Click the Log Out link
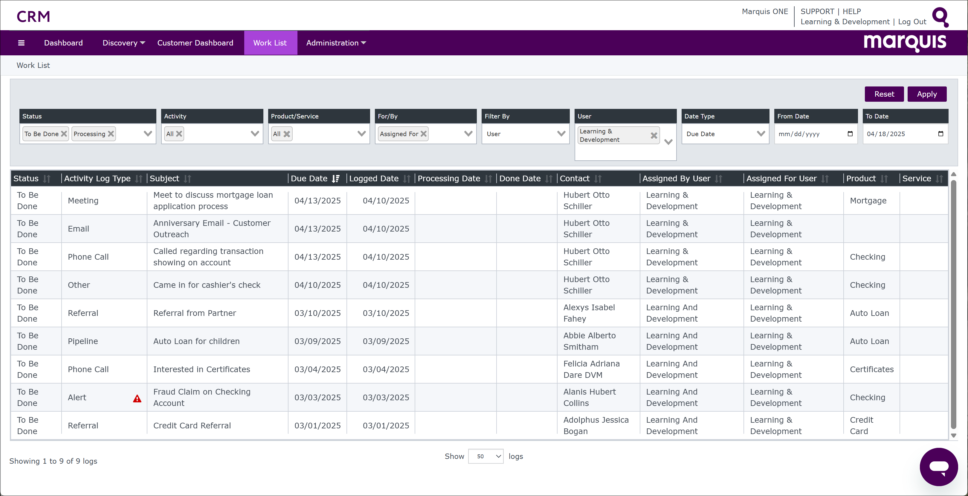 coord(911,22)
